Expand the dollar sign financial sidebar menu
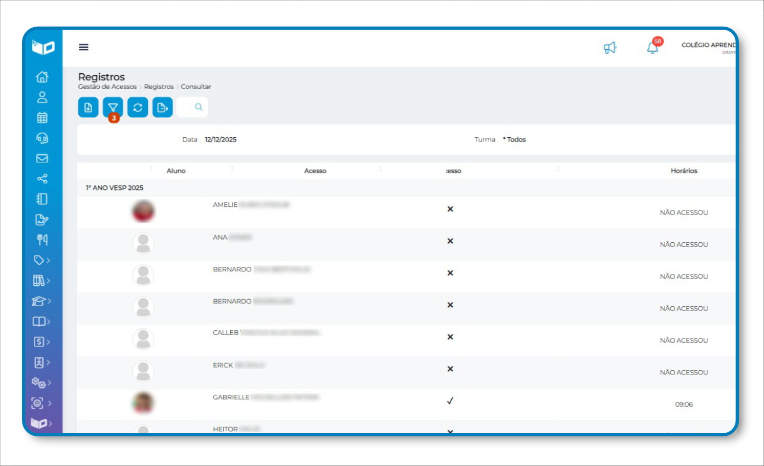 tap(41, 342)
